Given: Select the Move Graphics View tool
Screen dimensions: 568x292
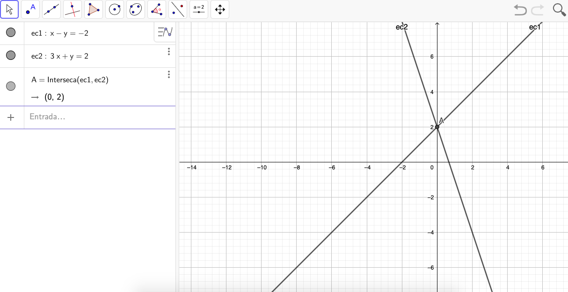Looking at the screenshot, I should (220, 9).
